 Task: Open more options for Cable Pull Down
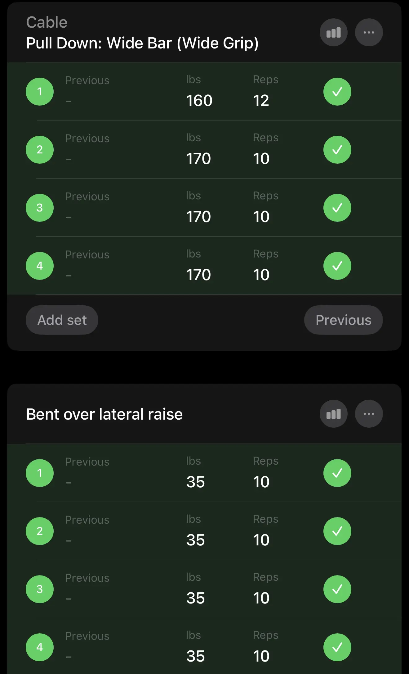[369, 32]
